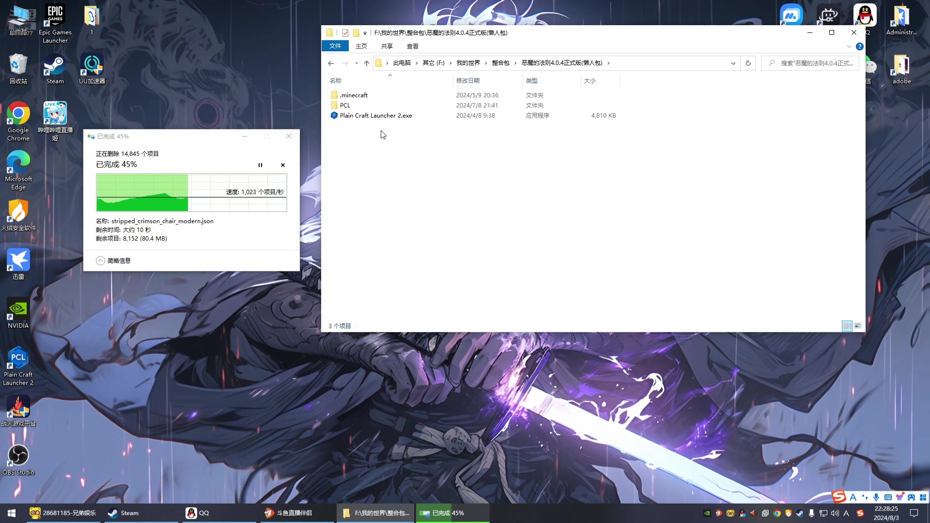Switch to the 主页 ribbon tab
Screen dimensions: 930x523
[x=361, y=46]
